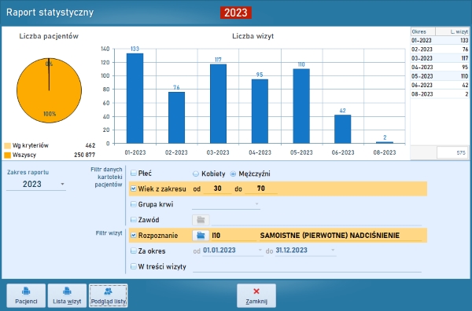This screenshot has height=311, width=472.
Task: Open the Rozpoznanie diagnosis folder icon
Action: [201, 236]
